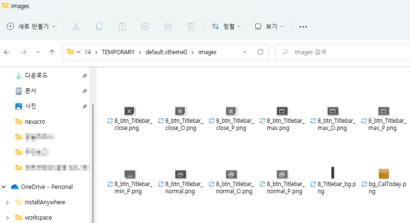Select the B_btn_Titlebar_close_O.png thumbnail

[180, 111]
